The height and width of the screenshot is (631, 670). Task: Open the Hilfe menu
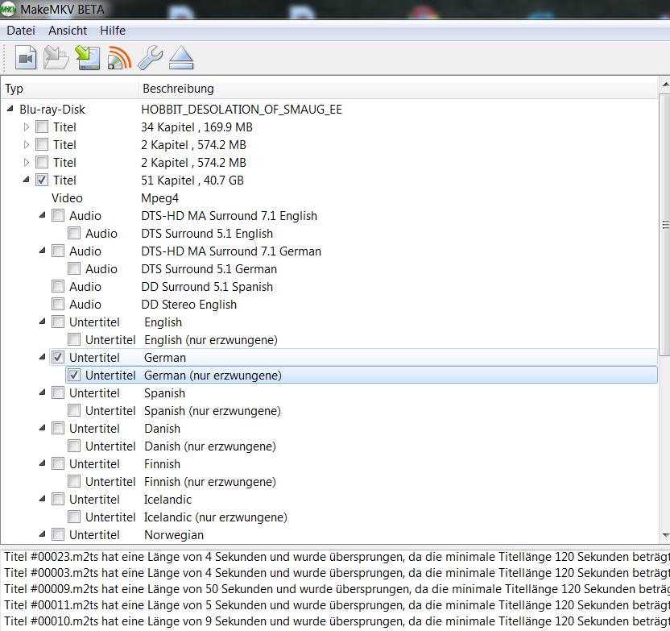point(113,31)
